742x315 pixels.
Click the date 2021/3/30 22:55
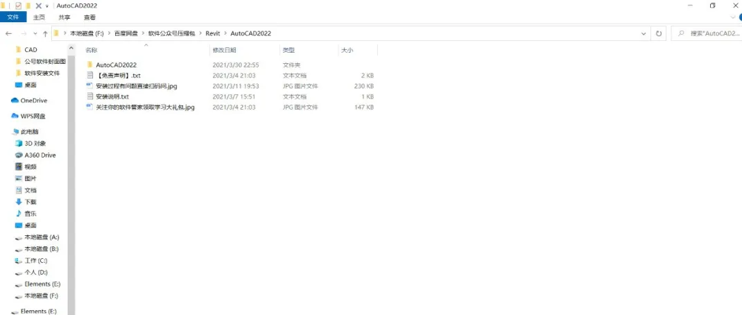click(236, 65)
